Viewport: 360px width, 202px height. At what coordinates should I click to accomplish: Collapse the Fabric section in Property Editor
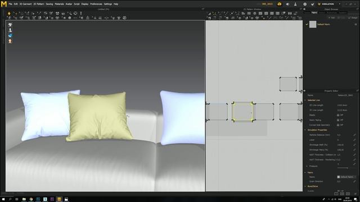coord(305,172)
